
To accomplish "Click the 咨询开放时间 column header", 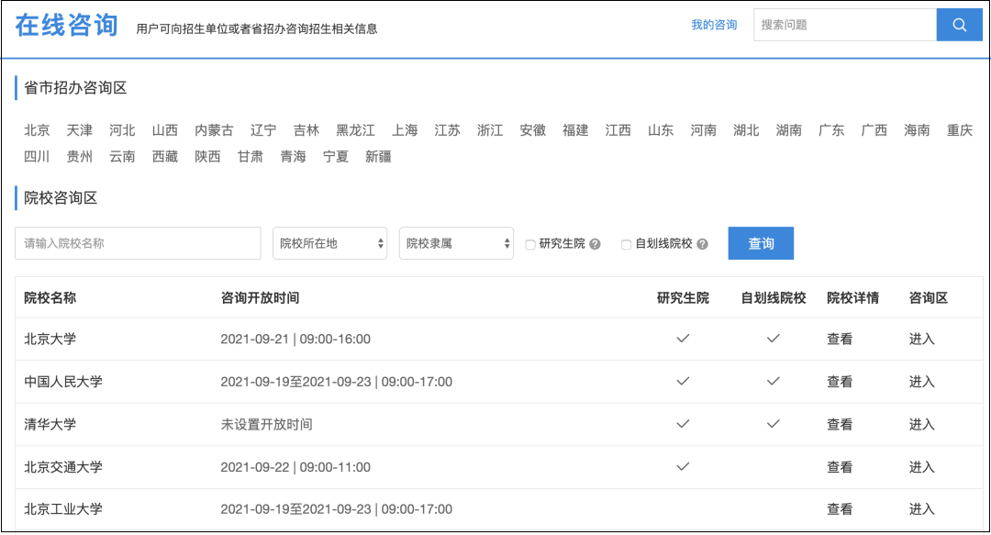I will 260,298.
